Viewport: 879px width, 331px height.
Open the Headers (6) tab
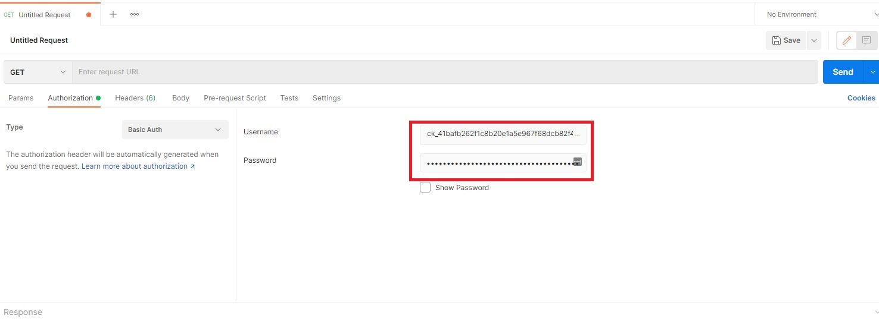point(135,98)
